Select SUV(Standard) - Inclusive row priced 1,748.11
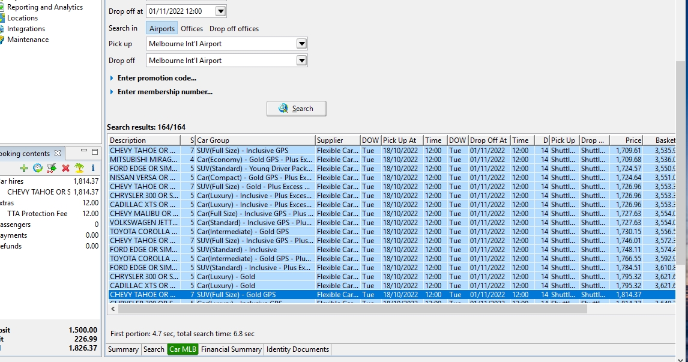The width and height of the screenshot is (688, 362). click(392, 250)
